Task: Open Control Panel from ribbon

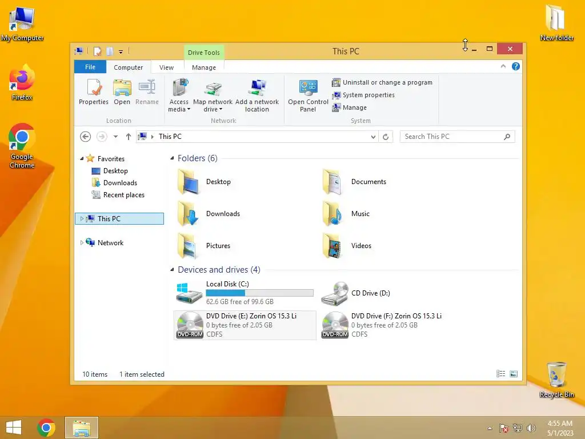Action: point(308,95)
